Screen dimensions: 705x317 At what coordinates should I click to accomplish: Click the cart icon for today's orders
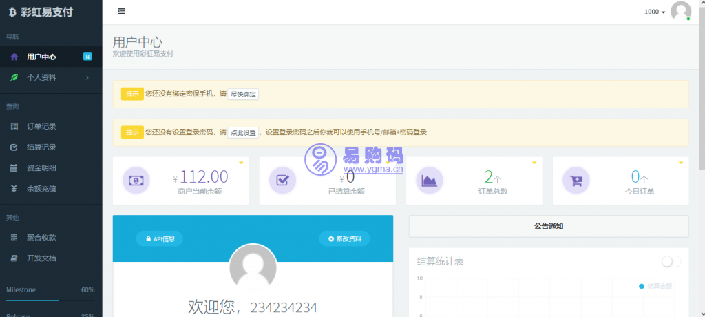[x=576, y=181]
